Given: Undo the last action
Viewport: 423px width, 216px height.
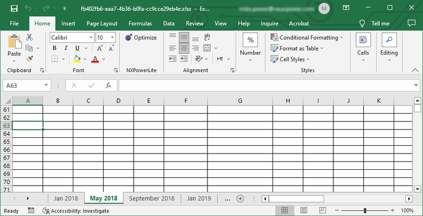Looking at the screenshot, I should coord(28,8).
